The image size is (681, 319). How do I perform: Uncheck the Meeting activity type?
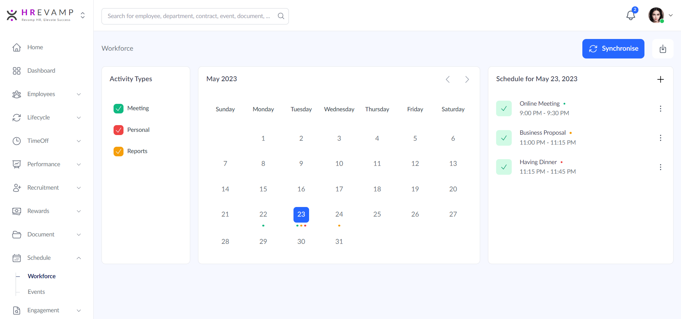(x=119, y=108)
